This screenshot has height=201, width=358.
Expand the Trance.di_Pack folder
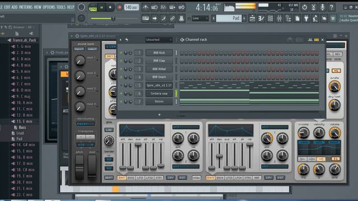[x=22, y=40]
